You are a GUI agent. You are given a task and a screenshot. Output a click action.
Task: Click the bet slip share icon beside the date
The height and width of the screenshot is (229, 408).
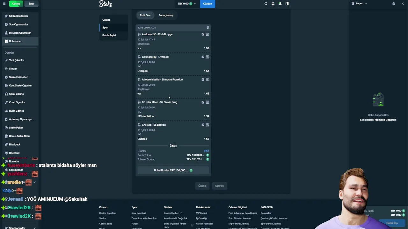pyautogui.click(x=208, y=28)
